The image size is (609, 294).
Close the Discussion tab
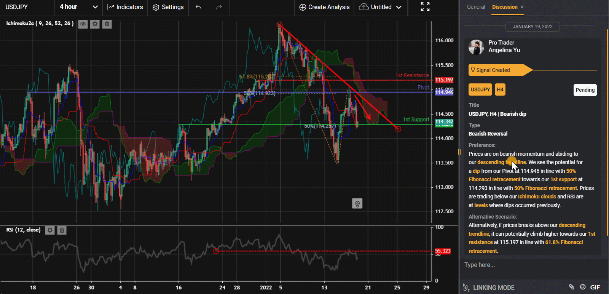click(522, 7)
